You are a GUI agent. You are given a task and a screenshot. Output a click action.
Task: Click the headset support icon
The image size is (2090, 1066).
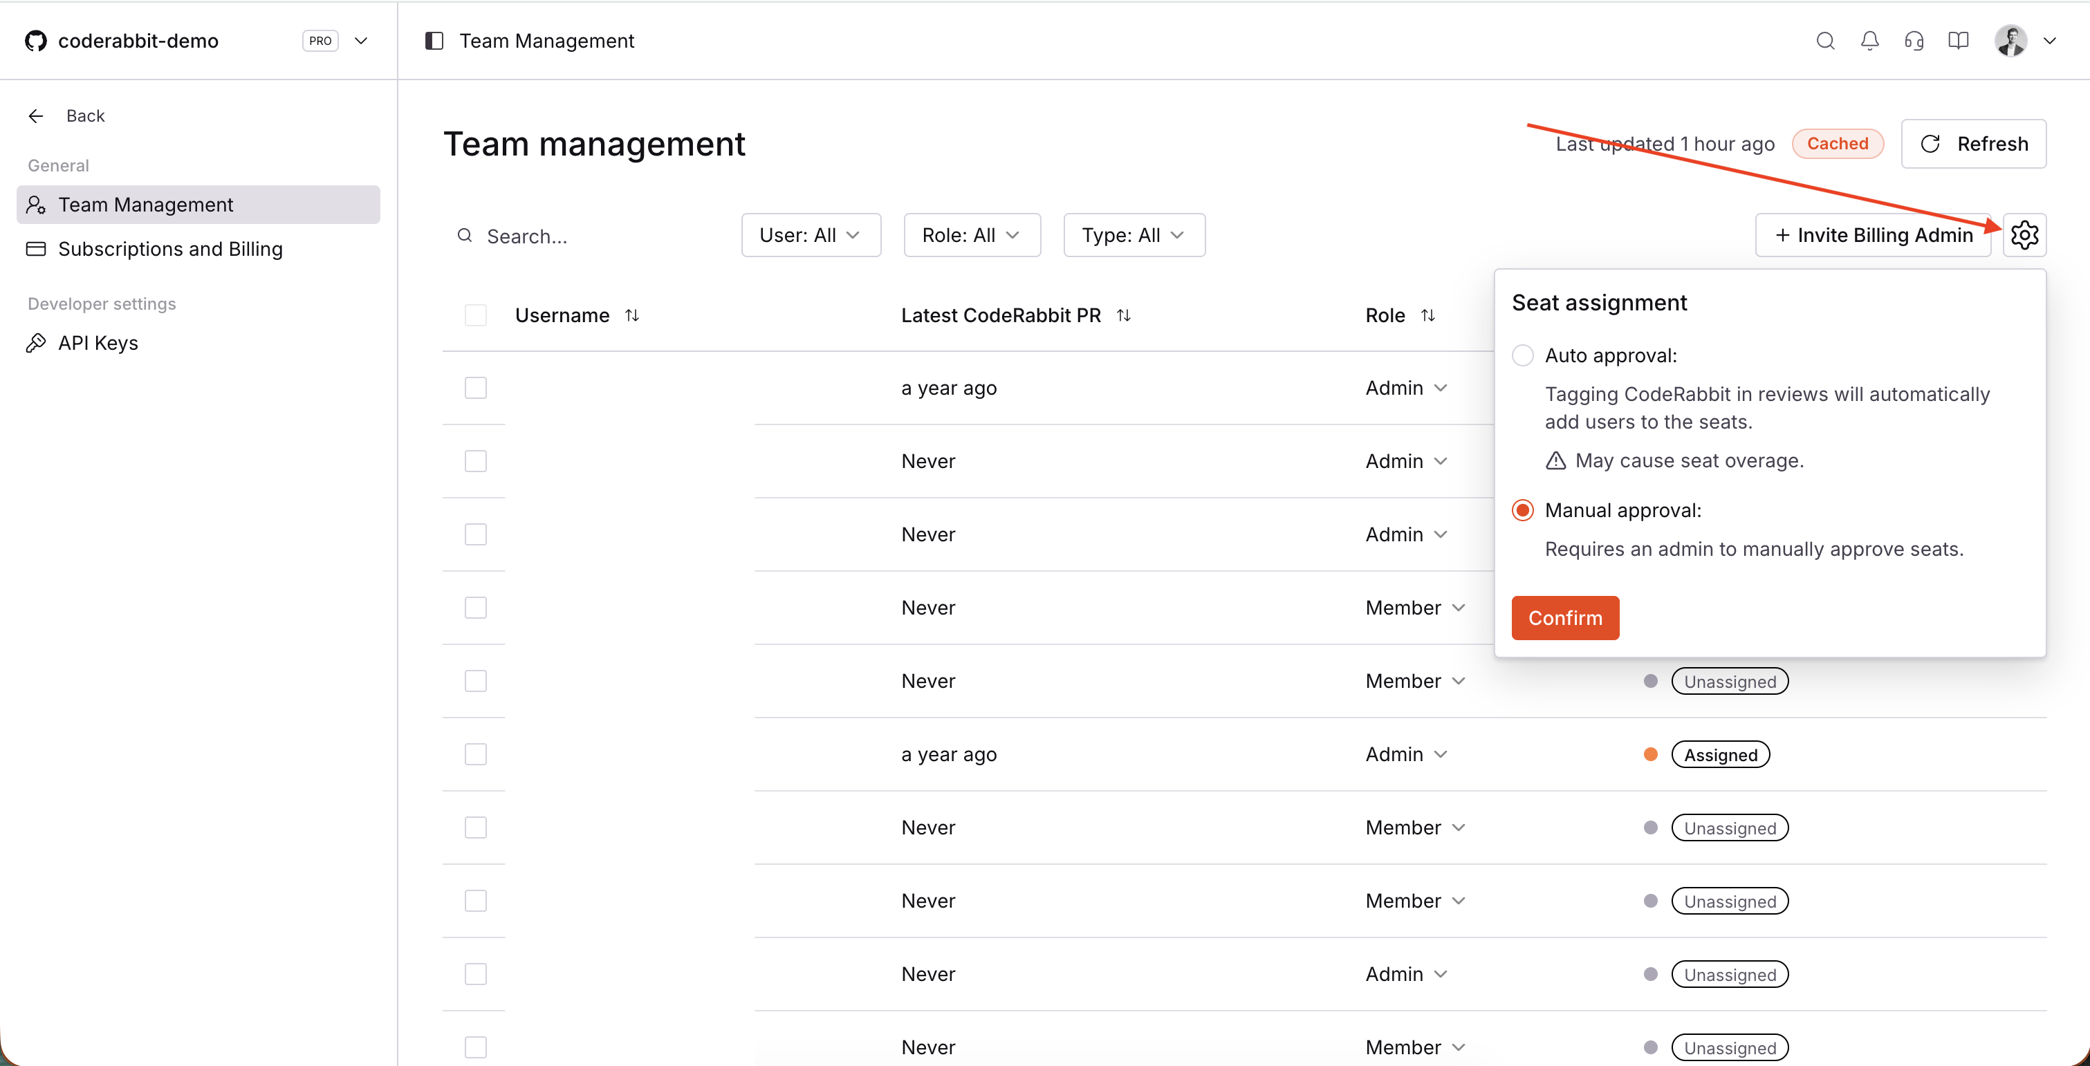(1914, 41)
